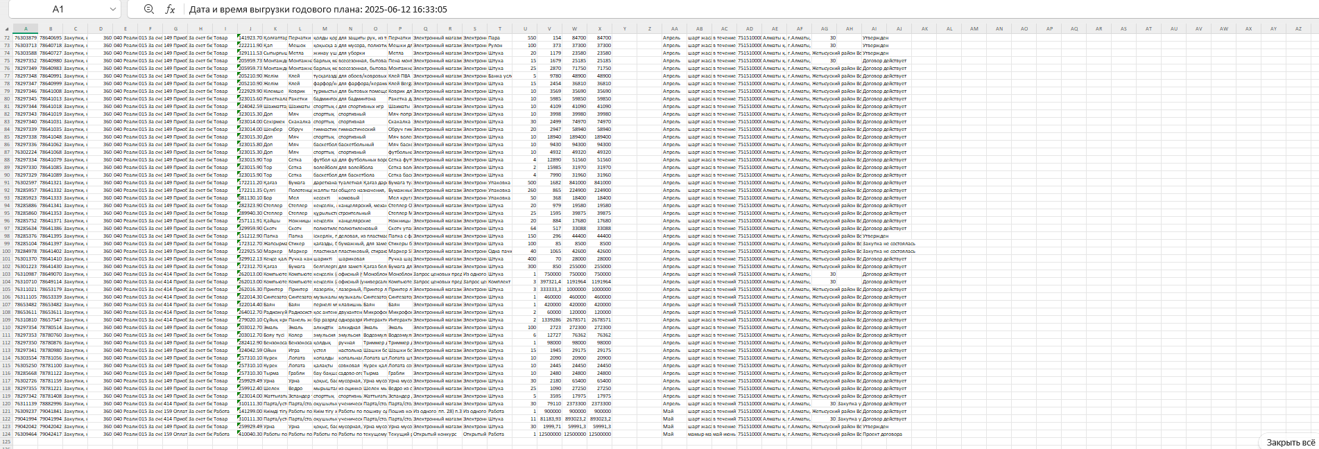Select column AZ header

1298,29
